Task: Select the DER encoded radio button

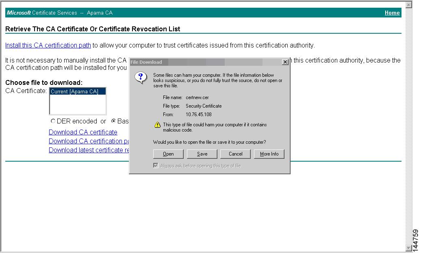Action: click(x=53, y=121)
